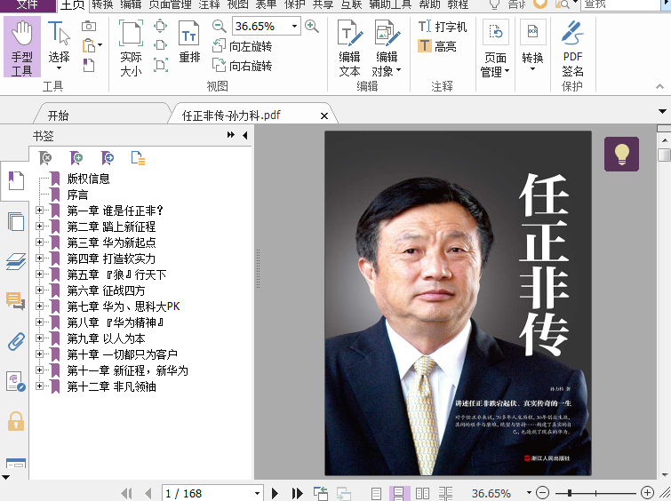Open the page thumbnails panel icon
The image size is (671, 501).
click(x=16, y=221)
